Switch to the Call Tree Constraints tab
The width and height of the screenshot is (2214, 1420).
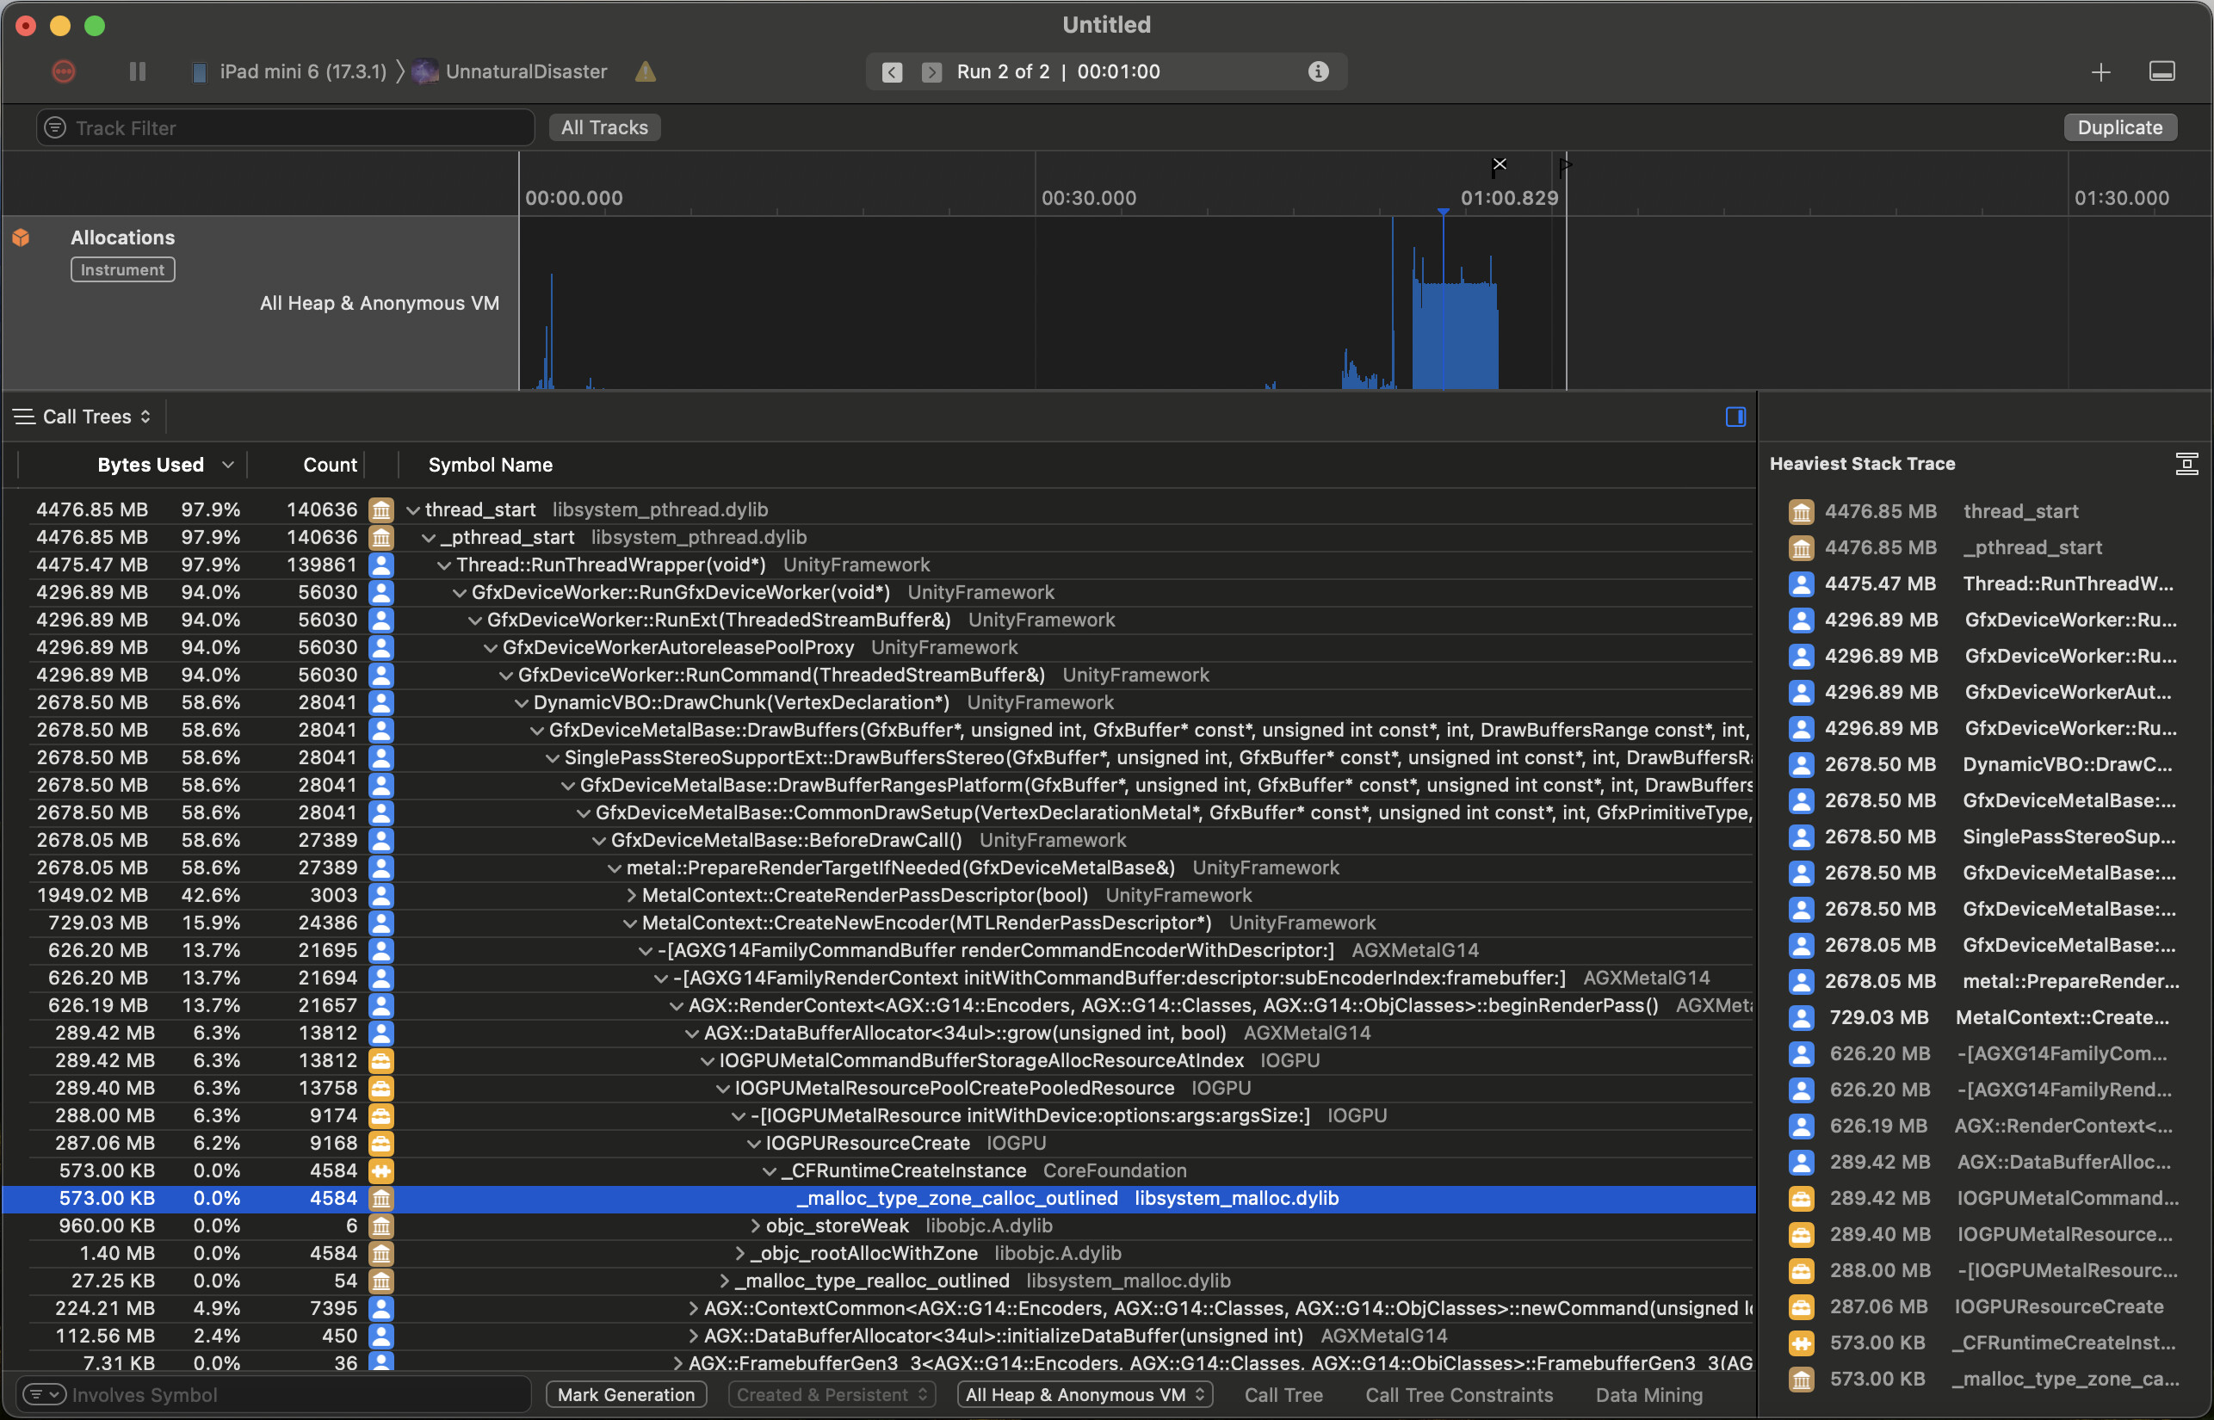tap(1459, 1394)
